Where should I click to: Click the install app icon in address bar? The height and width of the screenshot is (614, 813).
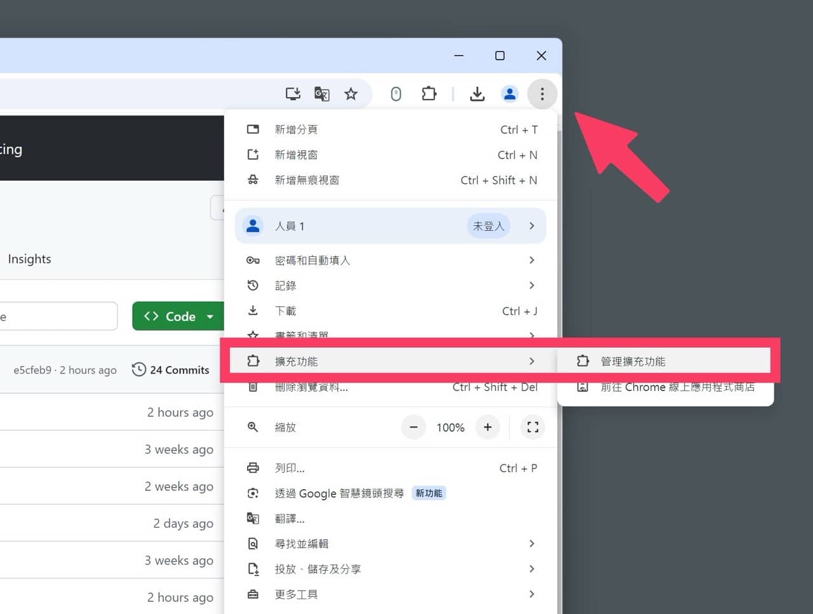(x=293, y=94)
